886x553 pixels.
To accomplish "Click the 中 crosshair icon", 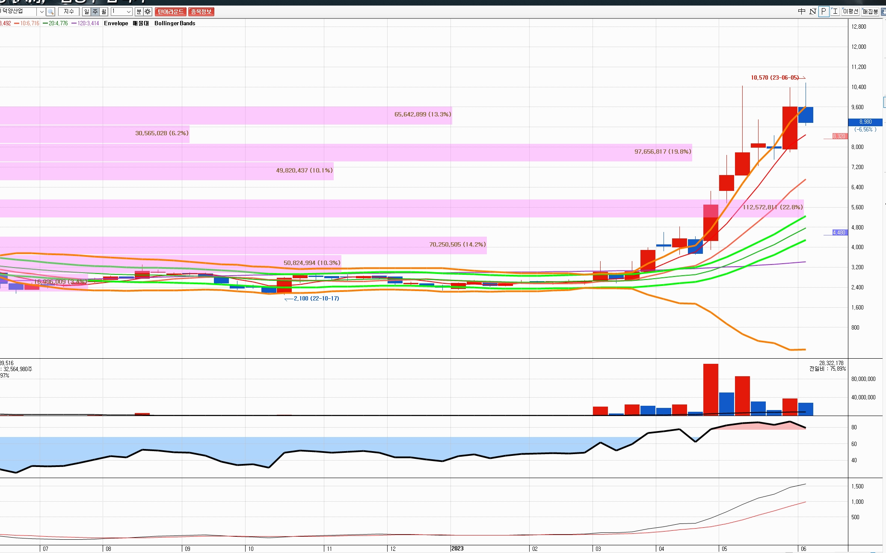I will point(801,12).
